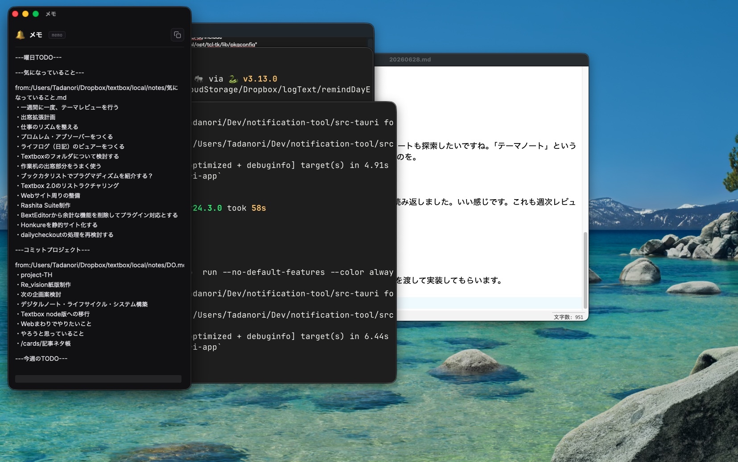Image resolution: width=738 pixels, height=462 pixels.
Task: Click Re_vision紙版制作 item
Action: click(x=43, y=285)
